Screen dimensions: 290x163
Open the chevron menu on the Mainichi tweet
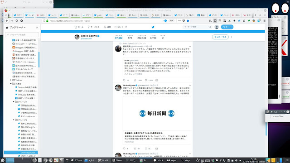pos(190,86)
